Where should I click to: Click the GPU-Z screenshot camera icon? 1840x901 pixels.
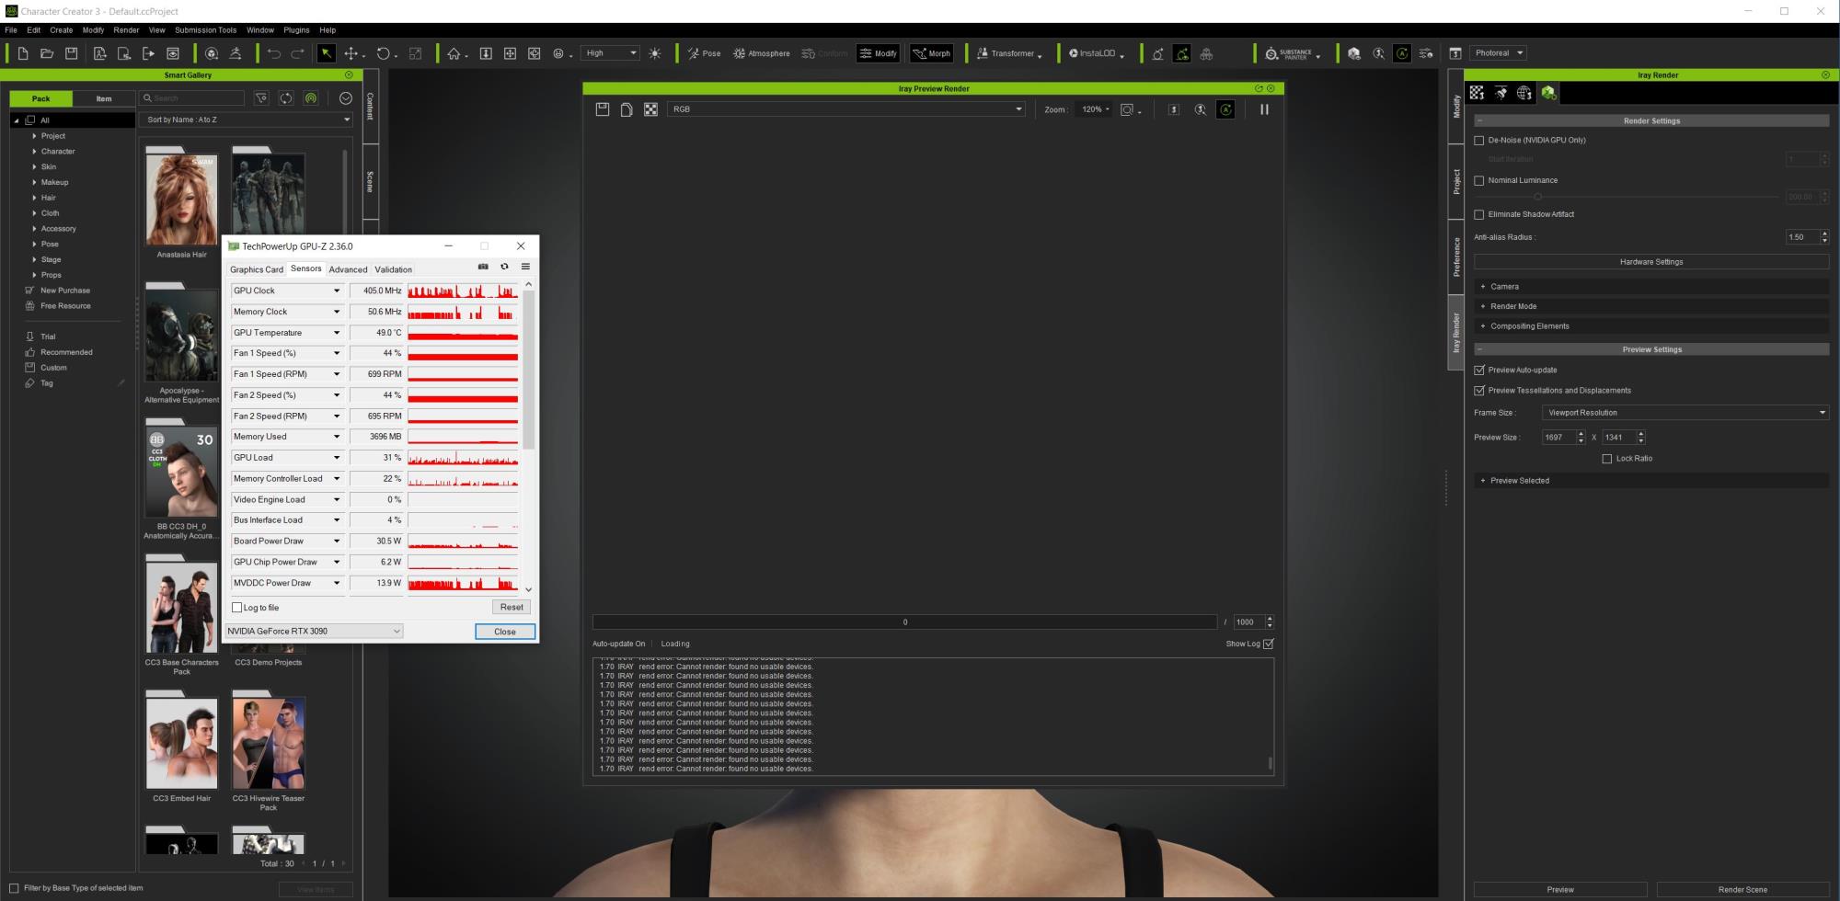tap(483, 267)
